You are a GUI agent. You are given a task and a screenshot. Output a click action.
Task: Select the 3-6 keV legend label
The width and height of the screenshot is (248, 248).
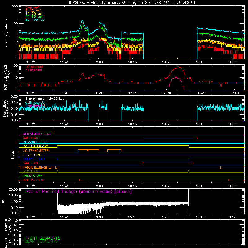32,7
